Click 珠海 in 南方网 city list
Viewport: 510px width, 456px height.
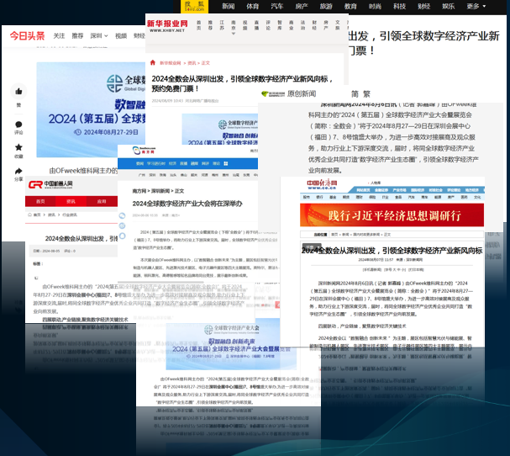[x=163, y=175]
